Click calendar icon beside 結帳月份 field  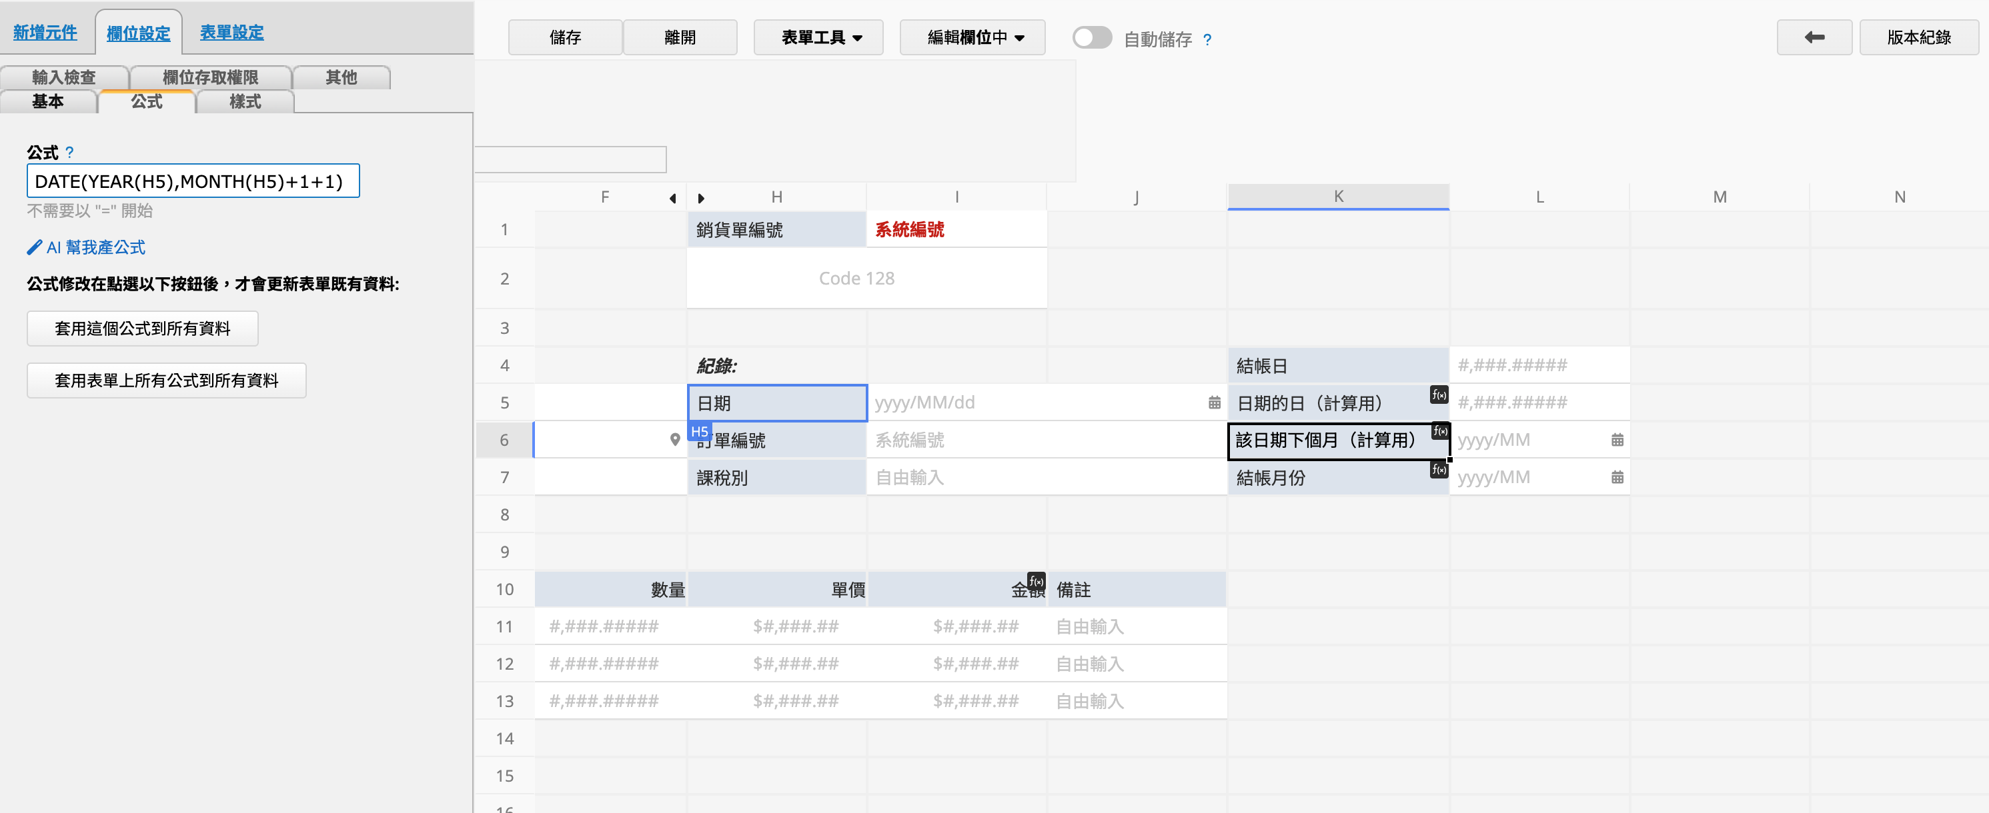(1617, 477)
